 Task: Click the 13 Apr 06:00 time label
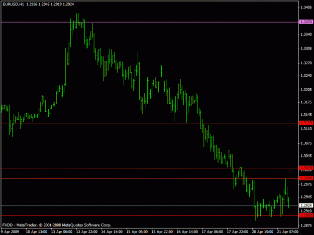pos(62,231)
